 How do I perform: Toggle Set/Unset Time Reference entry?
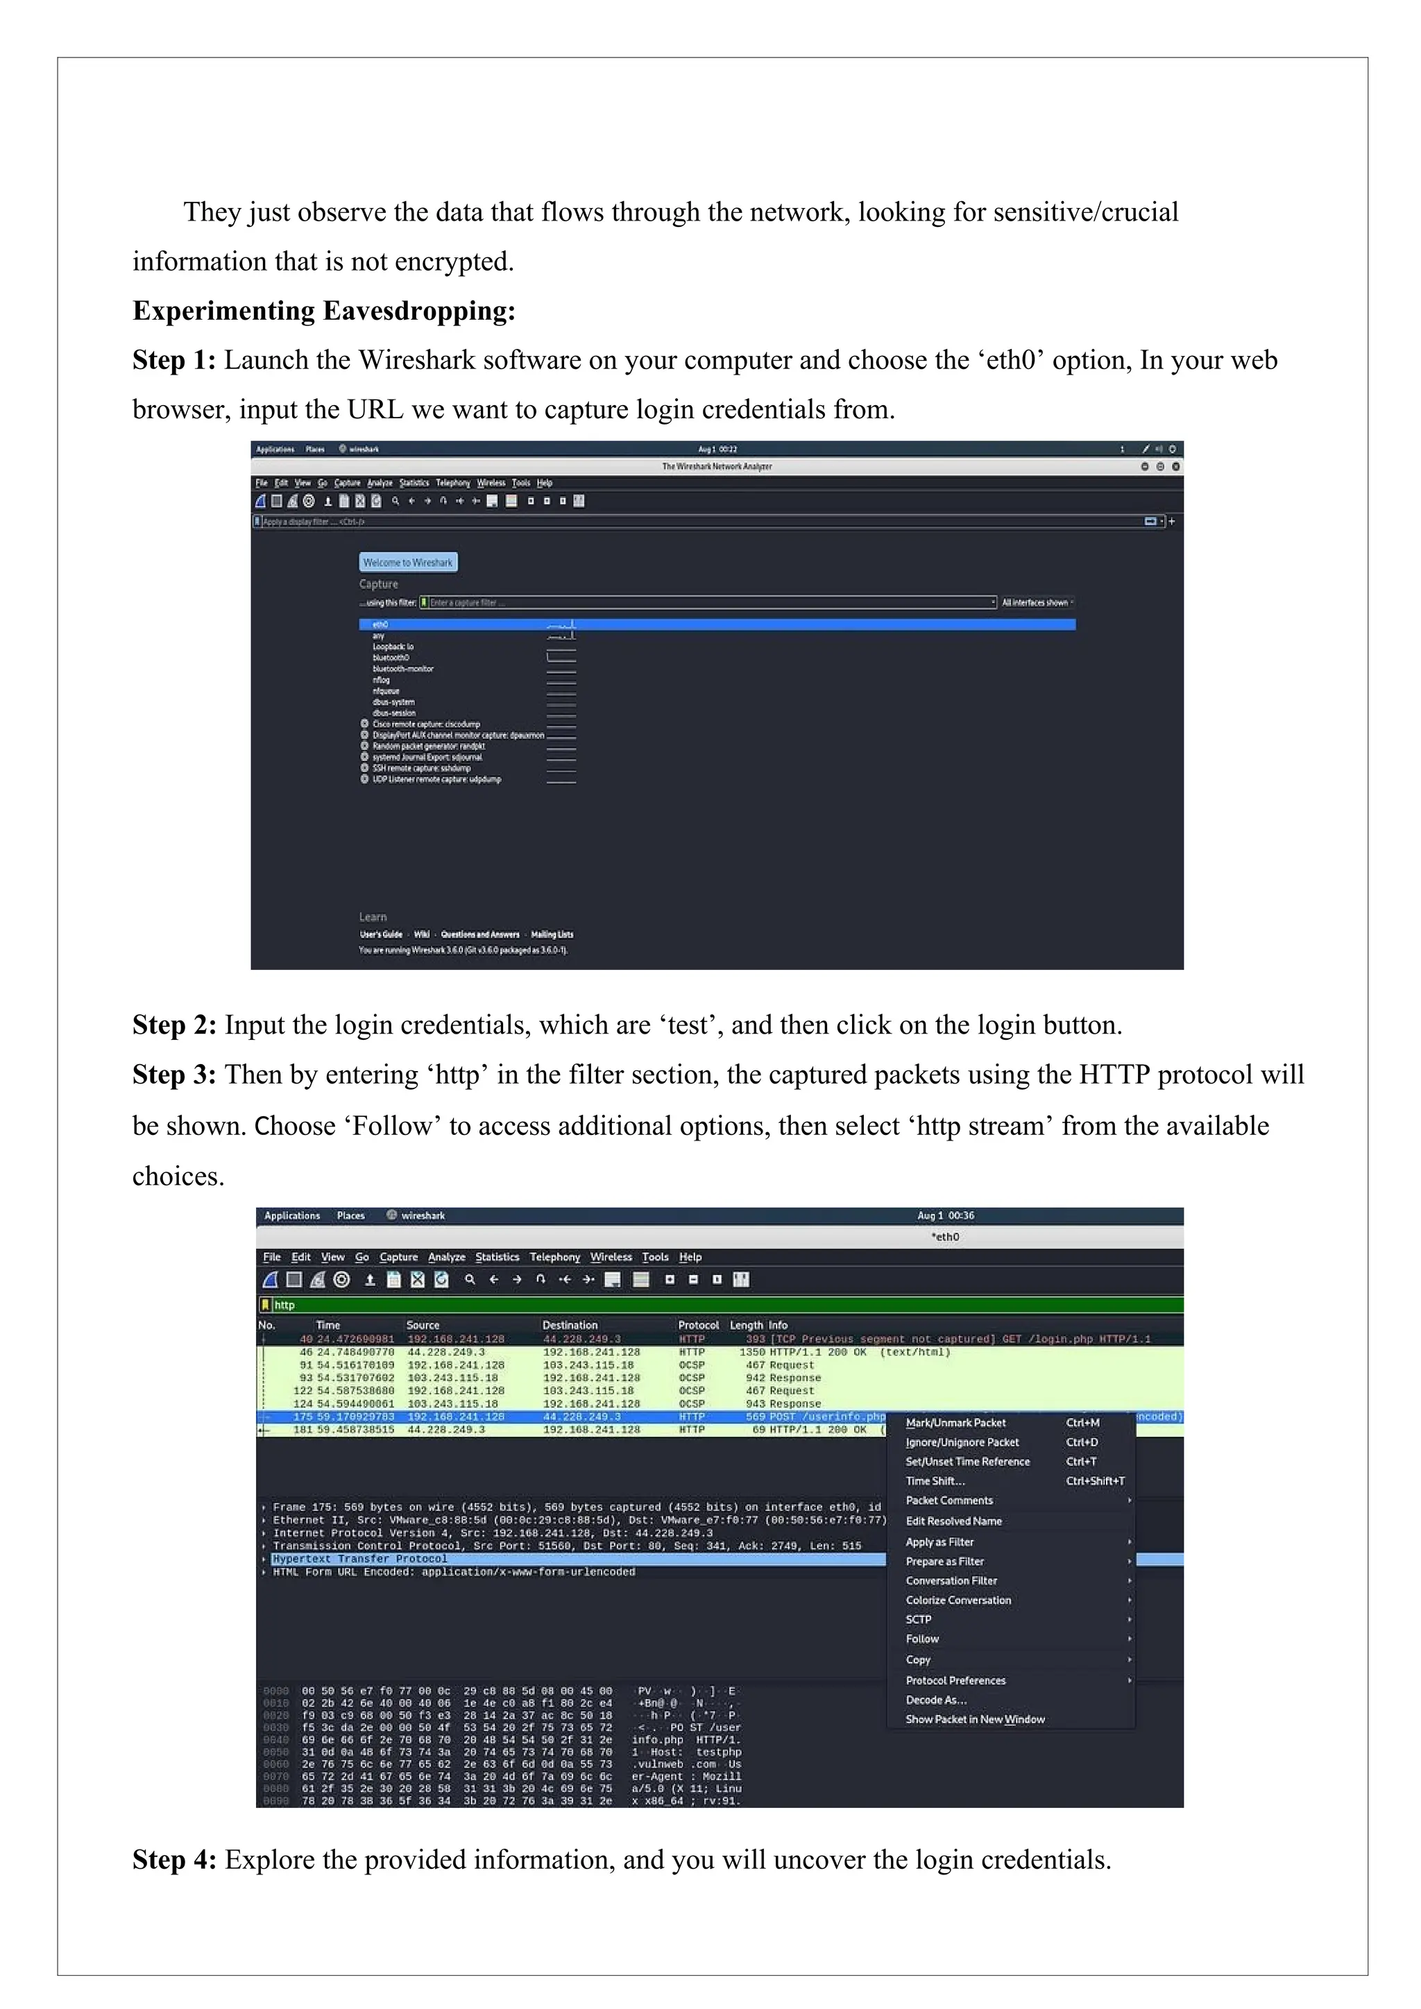[x=967, y=1462]
